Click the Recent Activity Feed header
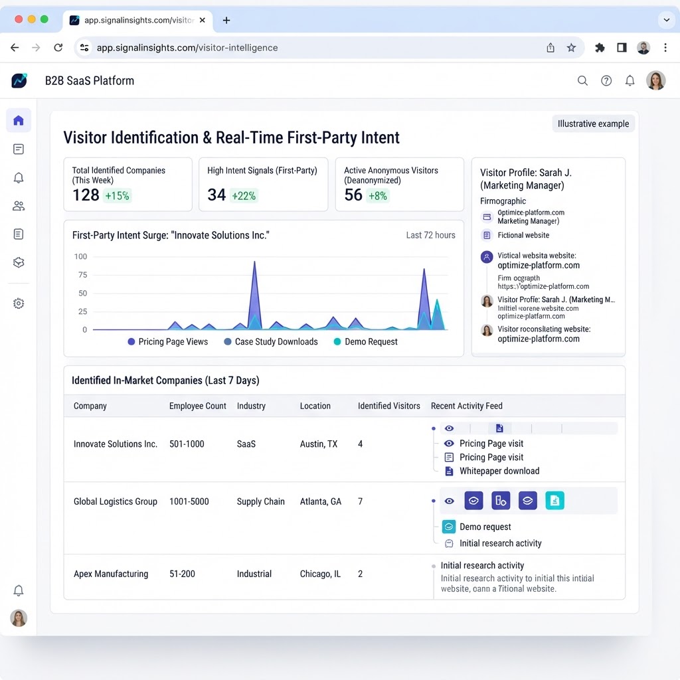The height and width of the screenshot is (680, 680). click(467, 406)
